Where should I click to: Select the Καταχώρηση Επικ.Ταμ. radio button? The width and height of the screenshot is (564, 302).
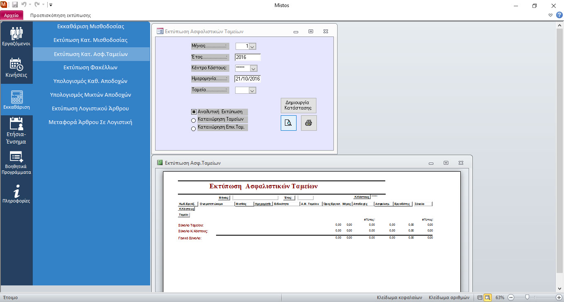coord(193,129)
